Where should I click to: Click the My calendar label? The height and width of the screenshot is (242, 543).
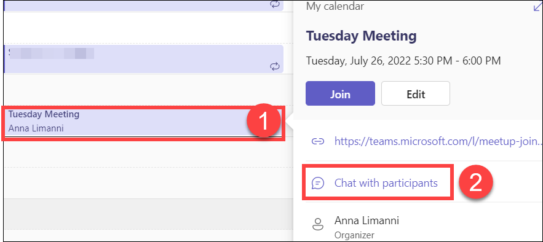coord(335,6)
